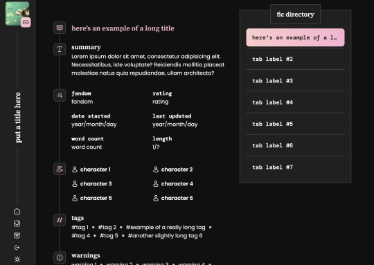Click the "#example of a really long tag" tag

[166, 228]
